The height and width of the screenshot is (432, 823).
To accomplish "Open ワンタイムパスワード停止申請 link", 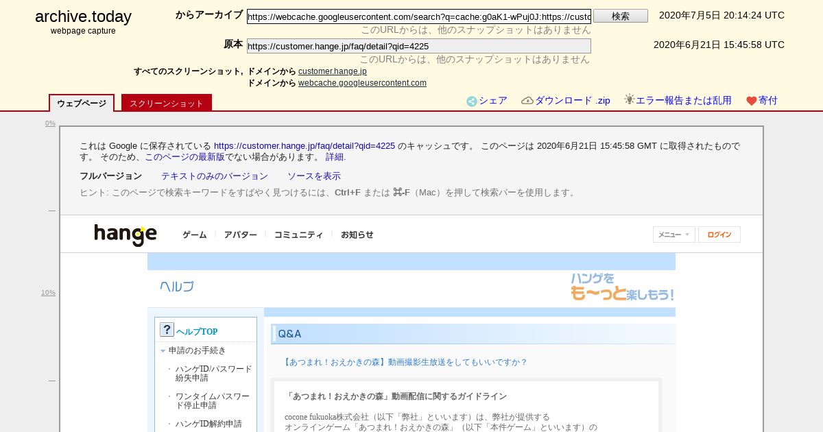I will pyautogui.click(x=212, y=400).
